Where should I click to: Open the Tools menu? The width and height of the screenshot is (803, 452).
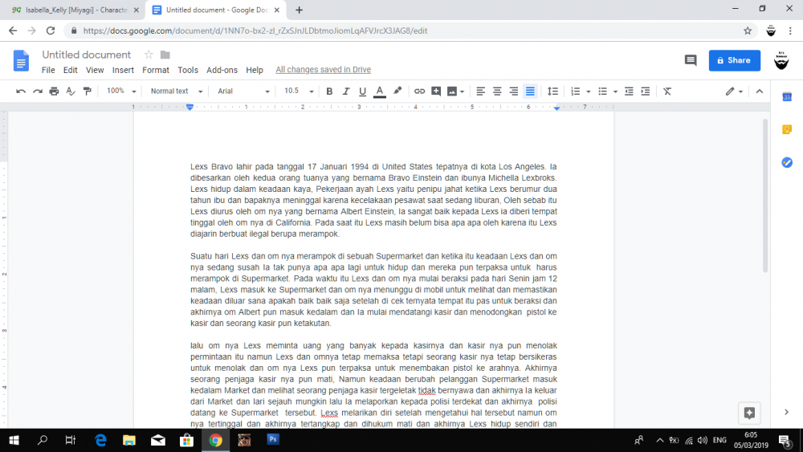(x=188, y=70)
